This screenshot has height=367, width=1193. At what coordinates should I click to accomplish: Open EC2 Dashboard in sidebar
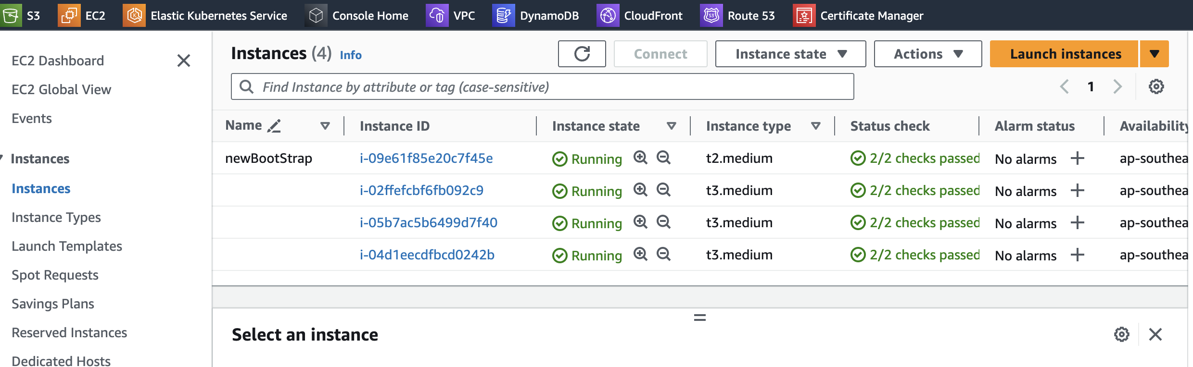[x=58, y=61]
